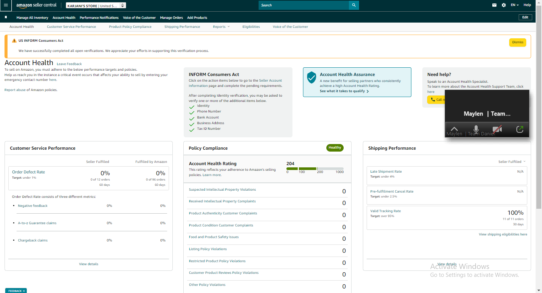Click the Pre-fulfillment Cancel Rate link

(x=392, y=191)
